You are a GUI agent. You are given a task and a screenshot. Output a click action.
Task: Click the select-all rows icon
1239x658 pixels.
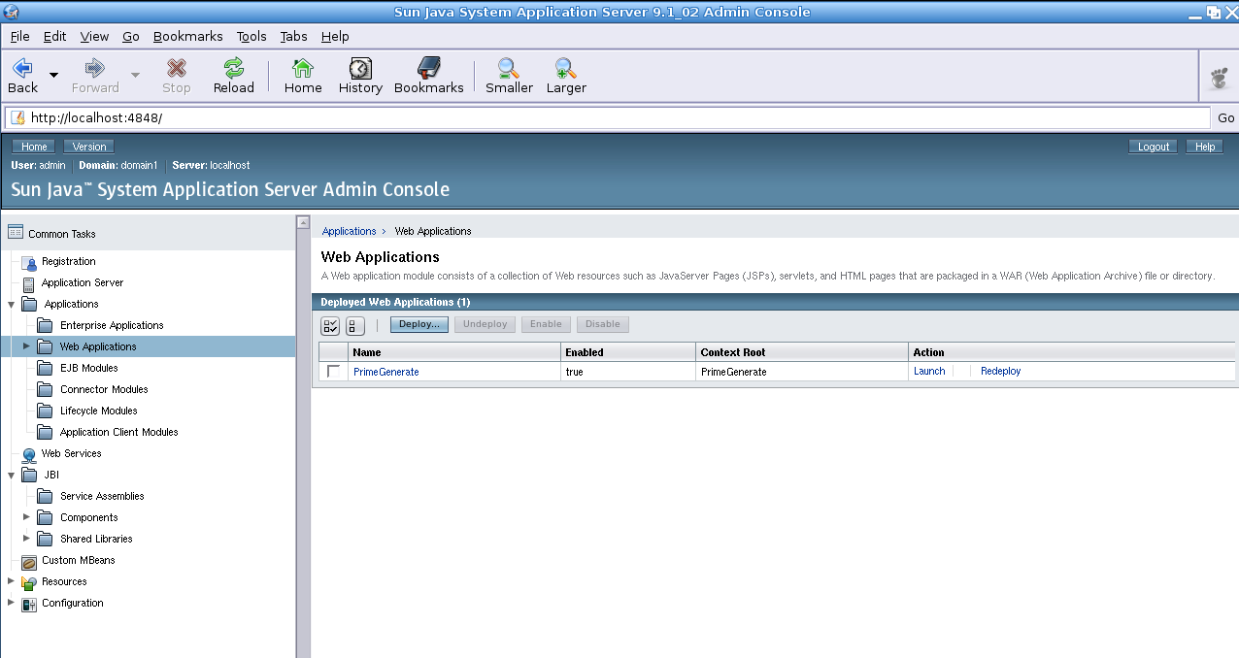click(330, 325)
